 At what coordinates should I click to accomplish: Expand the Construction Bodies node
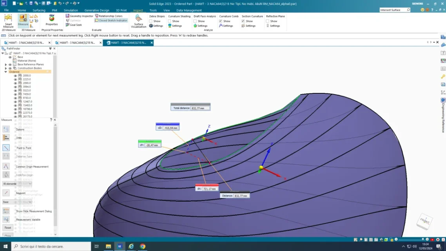point(6,68)
